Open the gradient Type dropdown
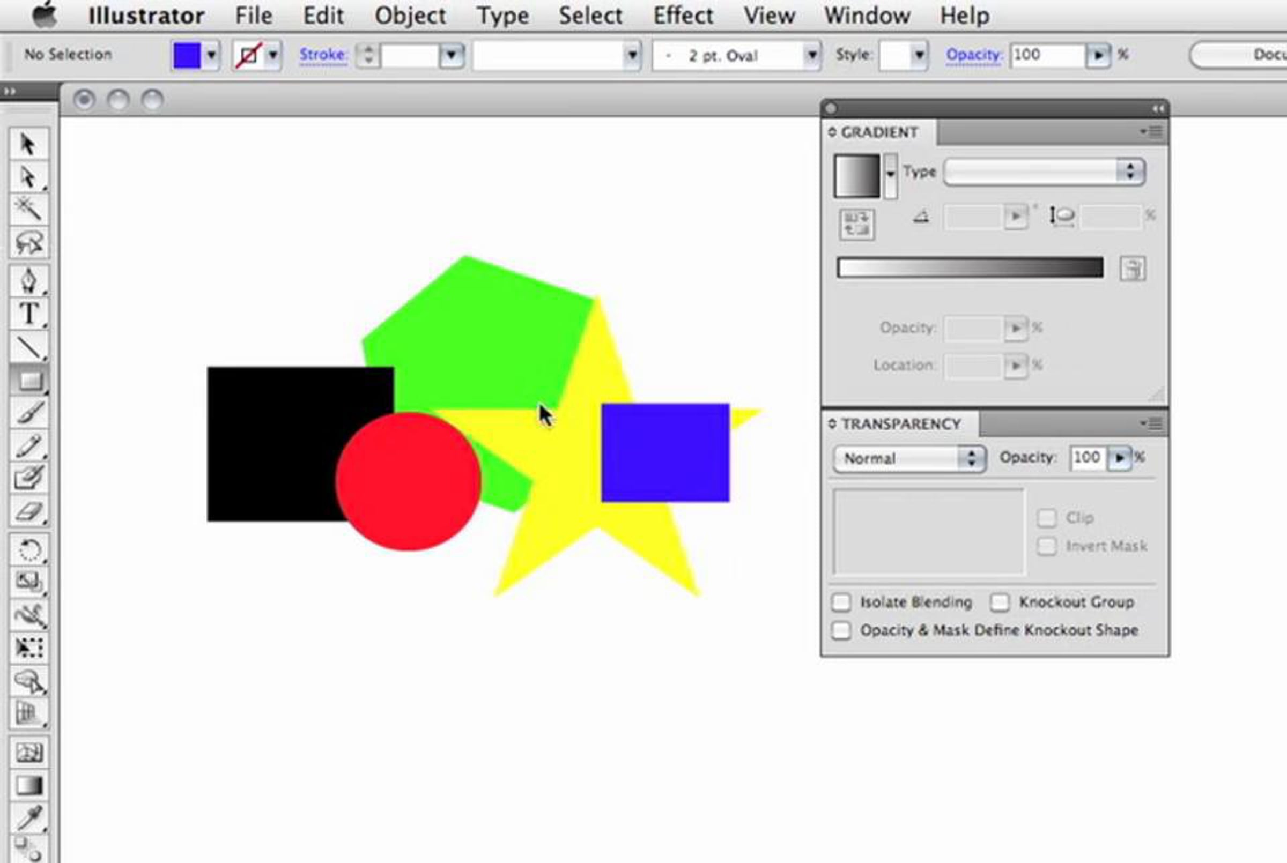This screenshot has width=1287, height=863. 1044,172
